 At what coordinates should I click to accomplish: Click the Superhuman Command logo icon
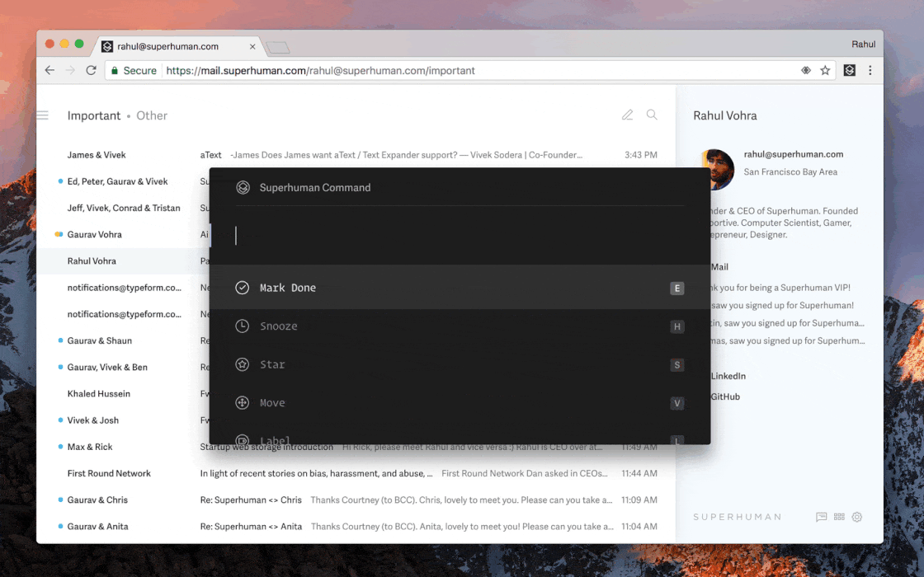(x=243, y=187)
